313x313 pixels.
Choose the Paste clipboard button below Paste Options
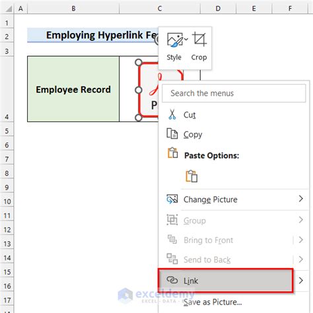click(191, 176)
